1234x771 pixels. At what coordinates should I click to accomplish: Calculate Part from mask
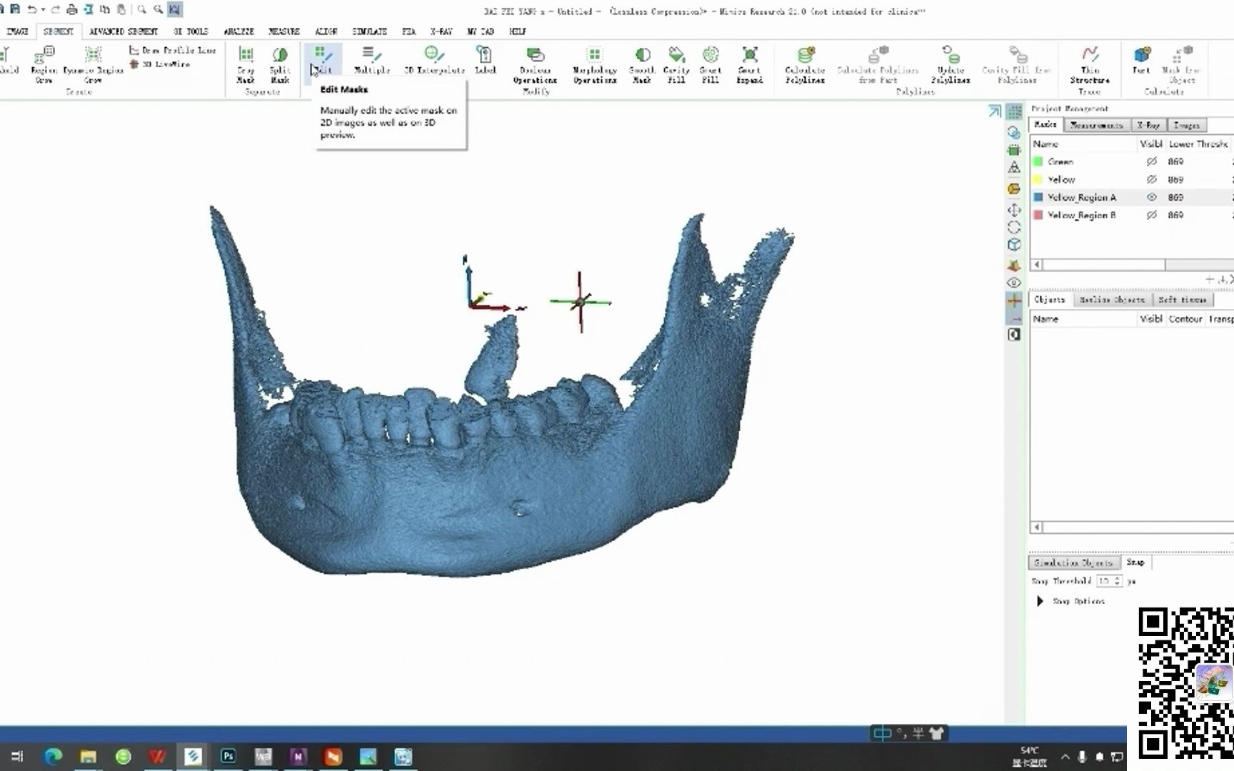click(1141, 61)
